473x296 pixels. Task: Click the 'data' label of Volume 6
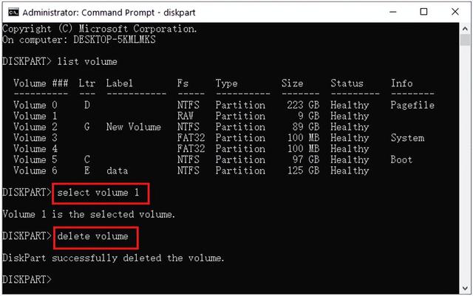(x=117, y=171)
